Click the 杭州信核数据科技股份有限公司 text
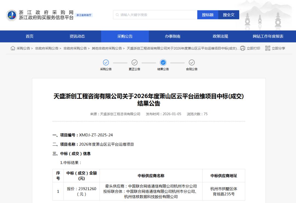Screen dimensions: 296x203 151,197
